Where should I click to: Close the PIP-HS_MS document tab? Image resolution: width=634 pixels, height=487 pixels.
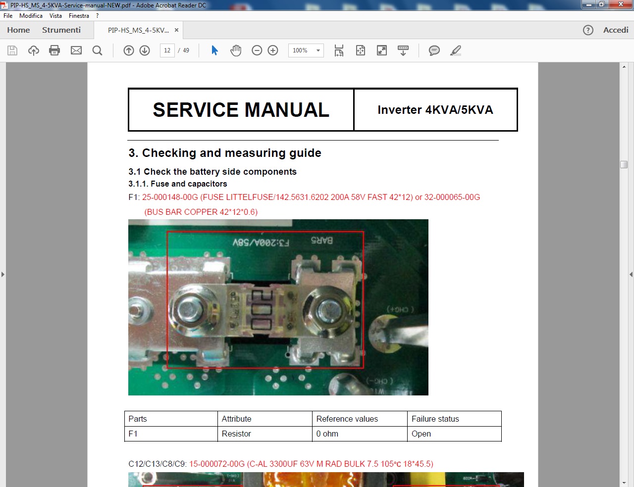pyautogui.click(x=176, y=30)
